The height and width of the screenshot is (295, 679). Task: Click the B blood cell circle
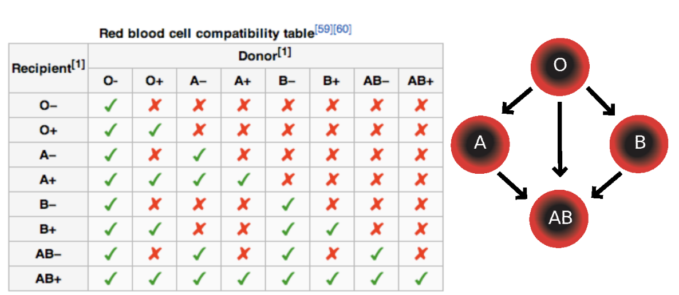click(x=639, y=144)
